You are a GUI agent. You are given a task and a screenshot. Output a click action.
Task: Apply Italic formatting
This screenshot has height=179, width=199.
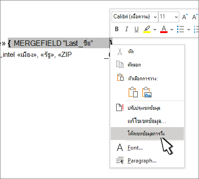click(x=127, y=29)
